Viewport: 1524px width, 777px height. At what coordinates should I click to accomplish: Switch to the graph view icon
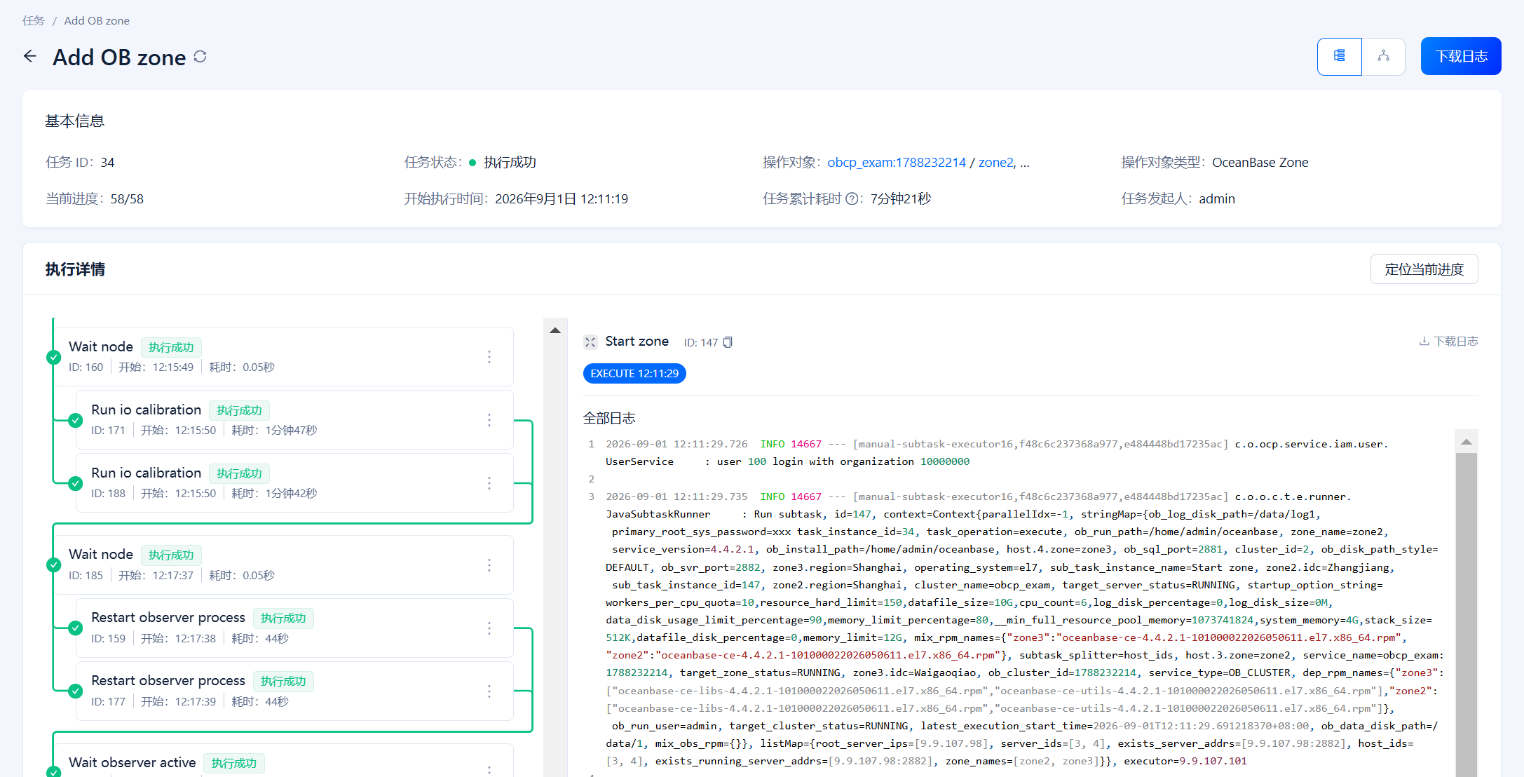click(x=1383, y=56)
